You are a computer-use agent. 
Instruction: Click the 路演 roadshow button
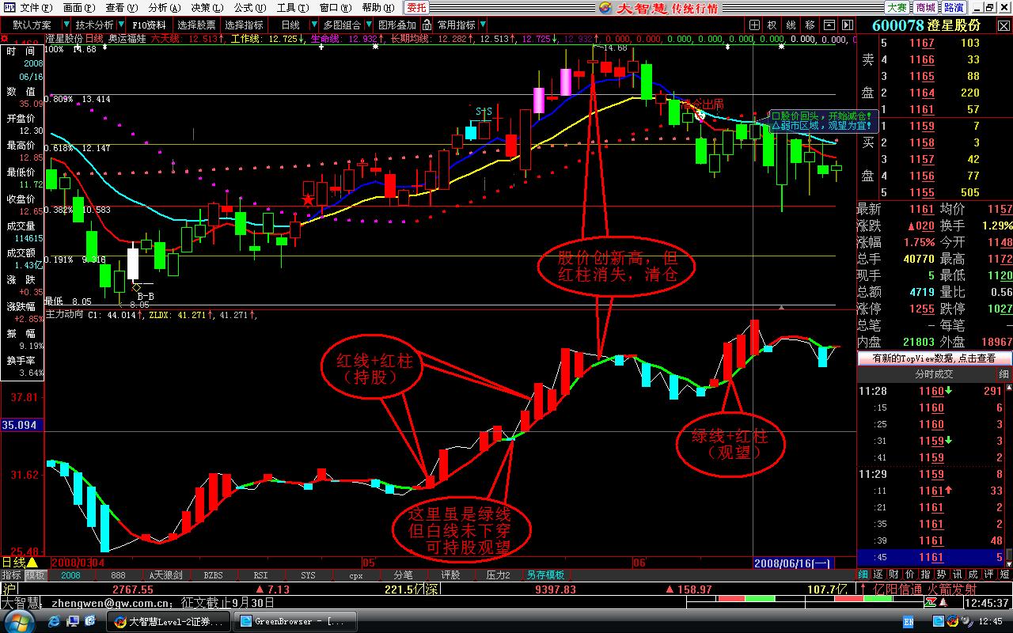[954, 7]
